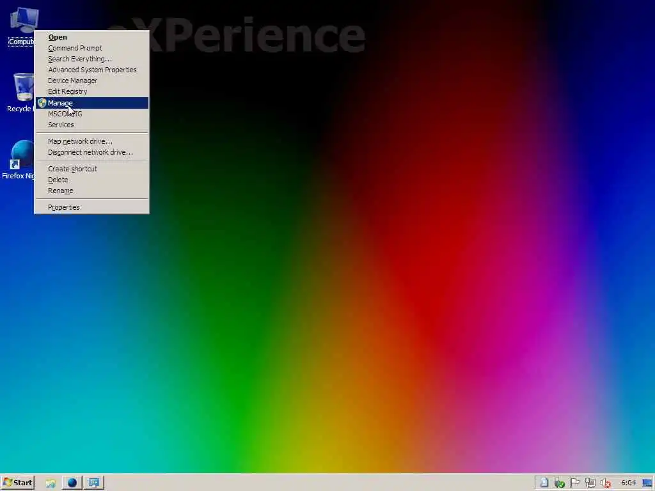Viewport: 655px width, 491px height.
Task: Open MSCONFIG from context menu
Action: pos(91,114)
